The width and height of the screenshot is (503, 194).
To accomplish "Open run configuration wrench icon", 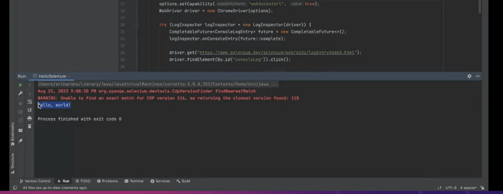I will 21,93.
